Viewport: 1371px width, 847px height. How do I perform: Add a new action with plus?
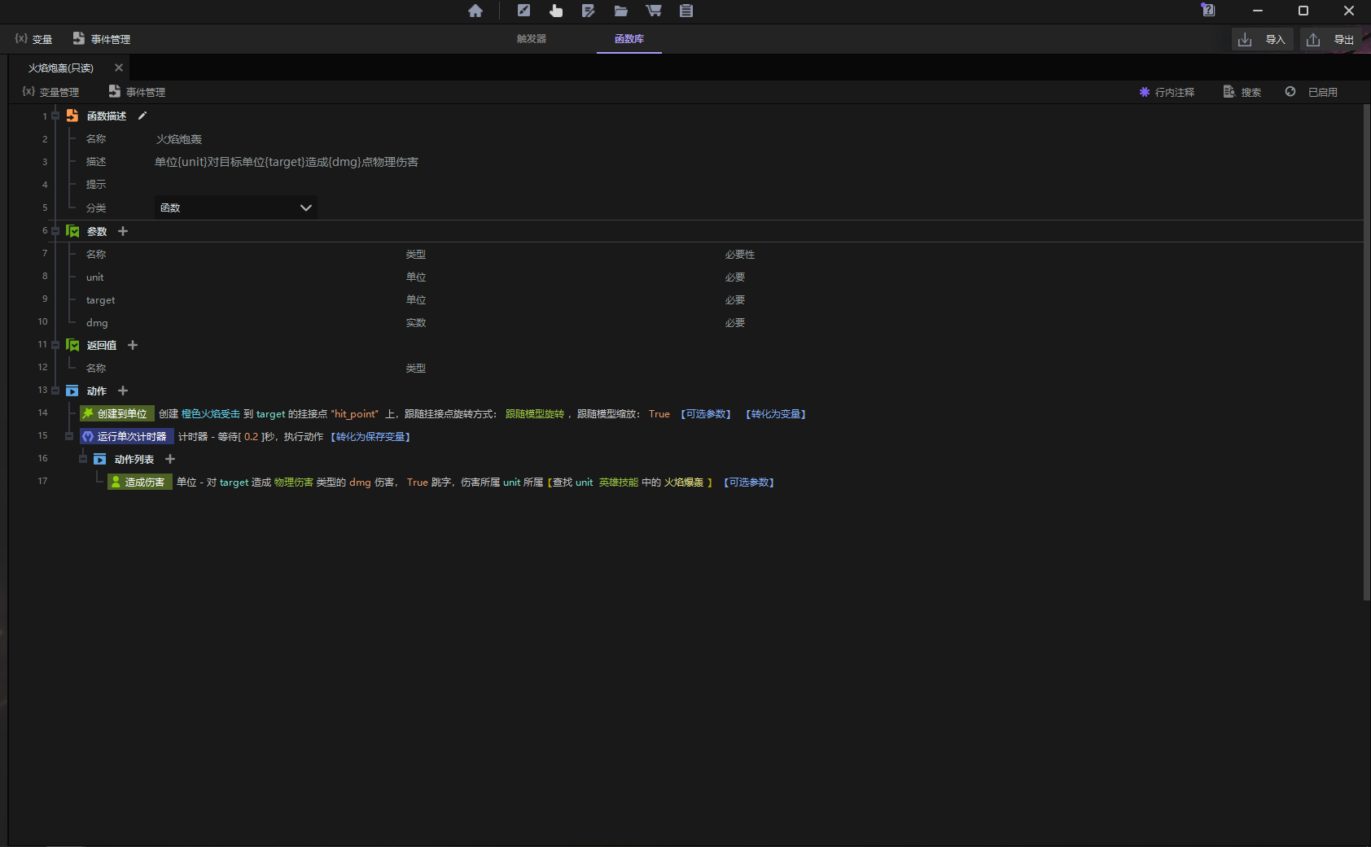click(123, 391)
